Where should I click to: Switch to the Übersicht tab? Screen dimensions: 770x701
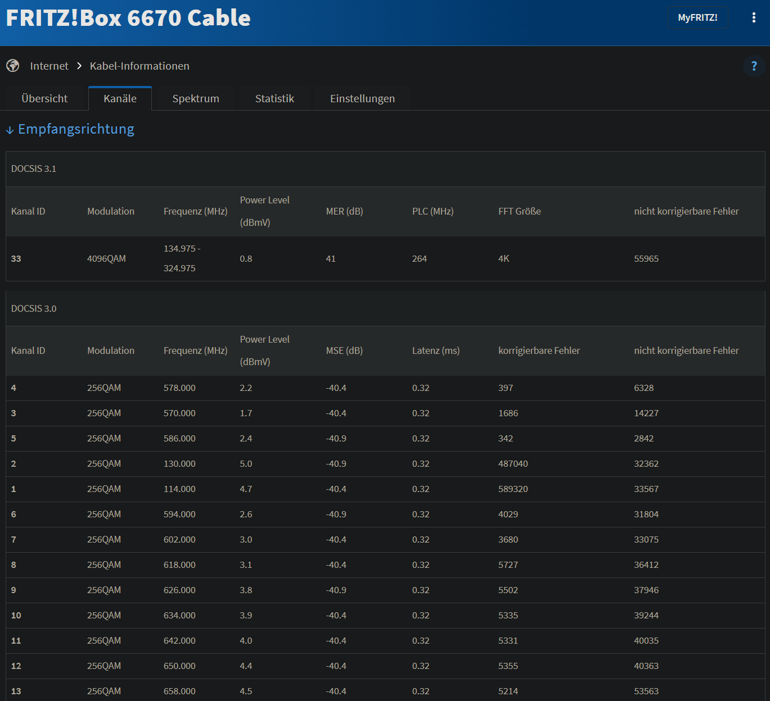click(44, 98)
